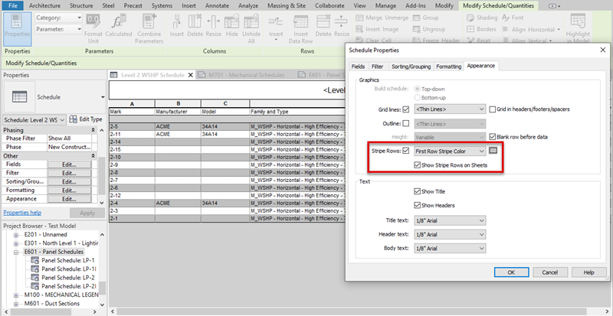Screen dimensions: 613x316
Task: Click Edit button for Appearance property
Action: pos(69,199)
